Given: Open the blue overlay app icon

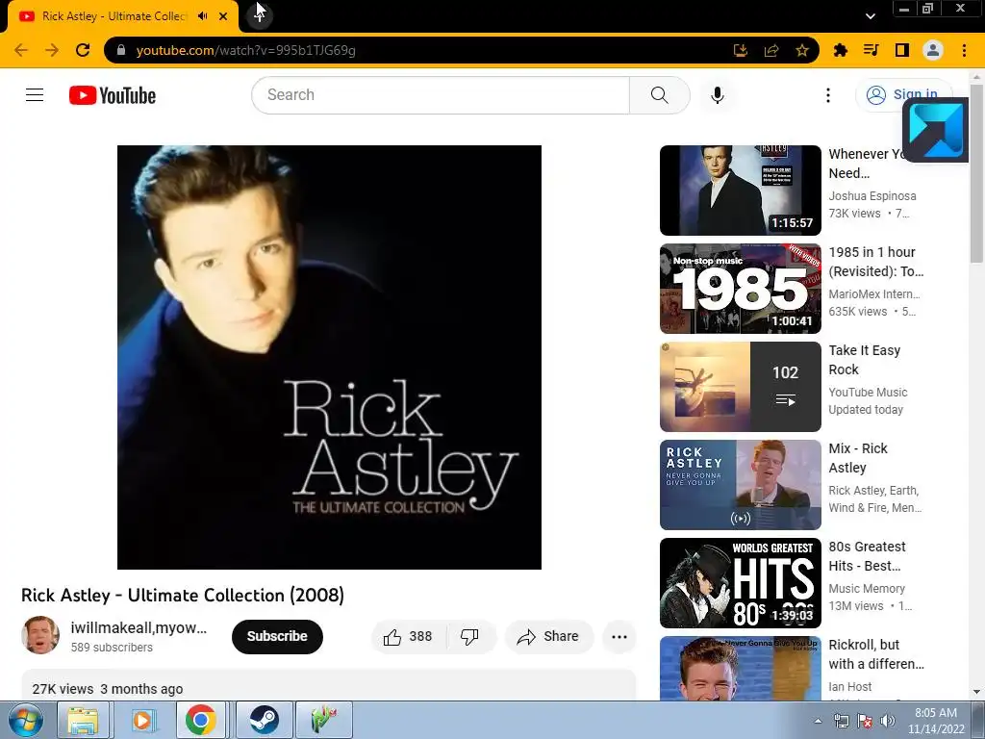Looking at the screenshot, I should (935, 130).
